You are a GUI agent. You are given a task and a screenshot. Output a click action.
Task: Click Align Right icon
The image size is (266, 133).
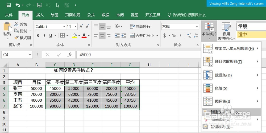point(109,36)
